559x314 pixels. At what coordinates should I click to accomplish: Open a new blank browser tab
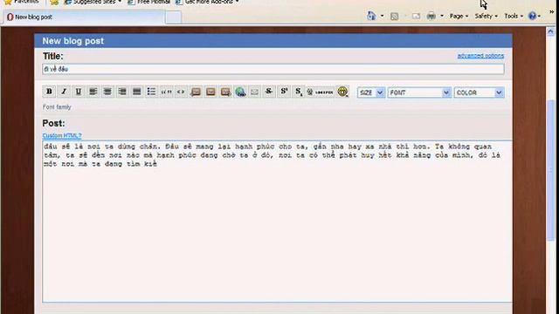click(174, 17)
